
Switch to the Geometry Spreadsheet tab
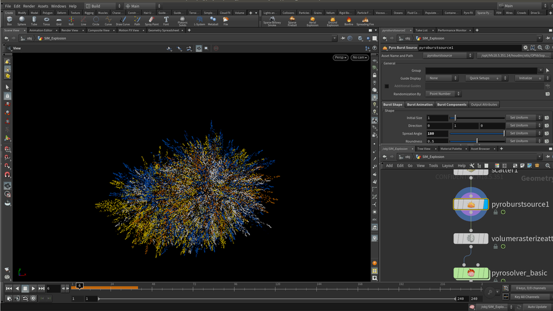click(x=163, y=30)
